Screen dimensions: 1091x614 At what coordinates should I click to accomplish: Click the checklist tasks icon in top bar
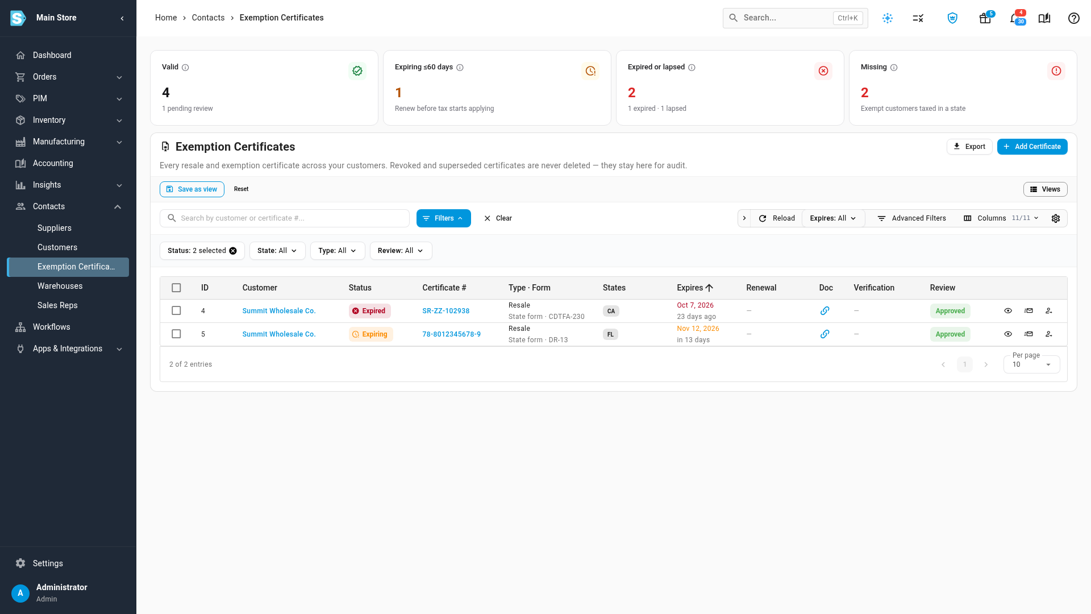tap(918, 18)
